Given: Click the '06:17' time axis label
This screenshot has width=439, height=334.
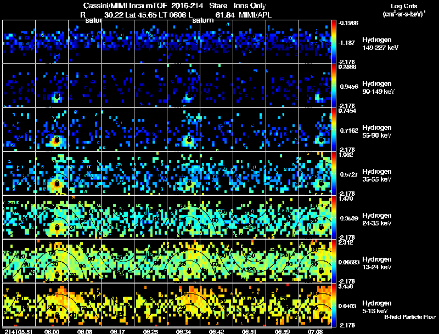Looking at the screenshot, I should click(x=117, y=331).
